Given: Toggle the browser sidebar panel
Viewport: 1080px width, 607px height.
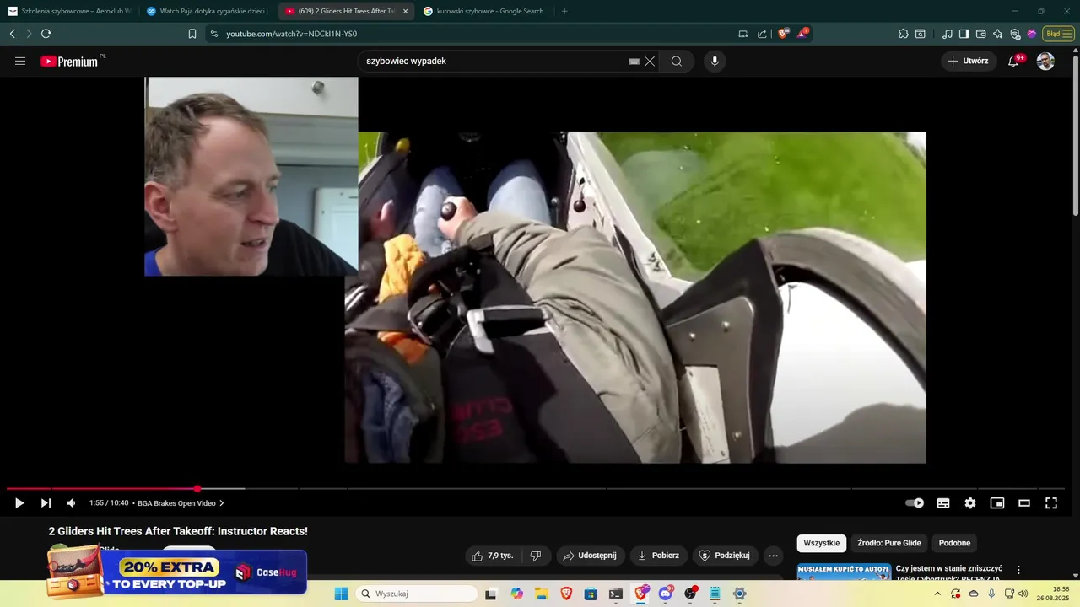Looking at the screenshot, I should [964, 34].
